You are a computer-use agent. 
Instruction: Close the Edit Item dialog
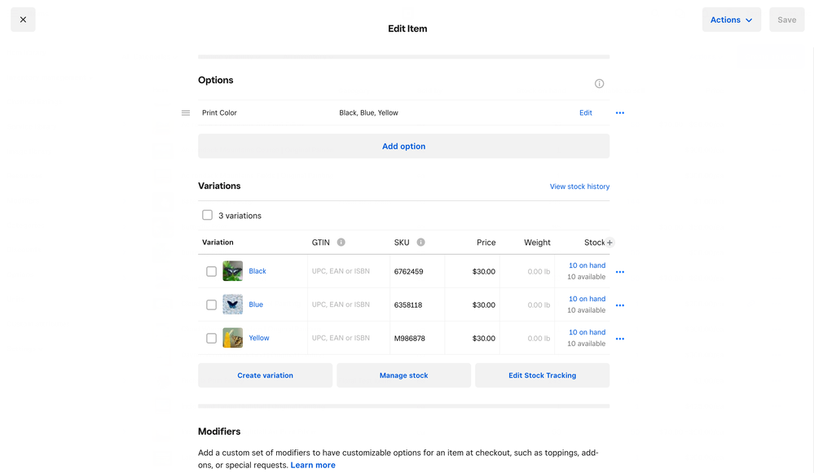pos(23,20)
